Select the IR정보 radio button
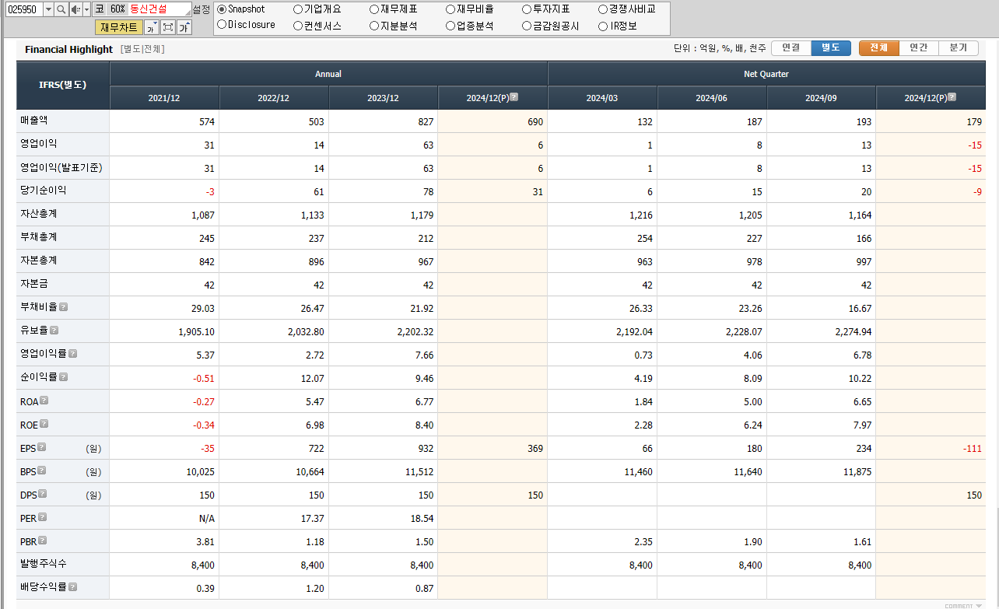Screen dimensions: 999x609 [x=603, y=25]
